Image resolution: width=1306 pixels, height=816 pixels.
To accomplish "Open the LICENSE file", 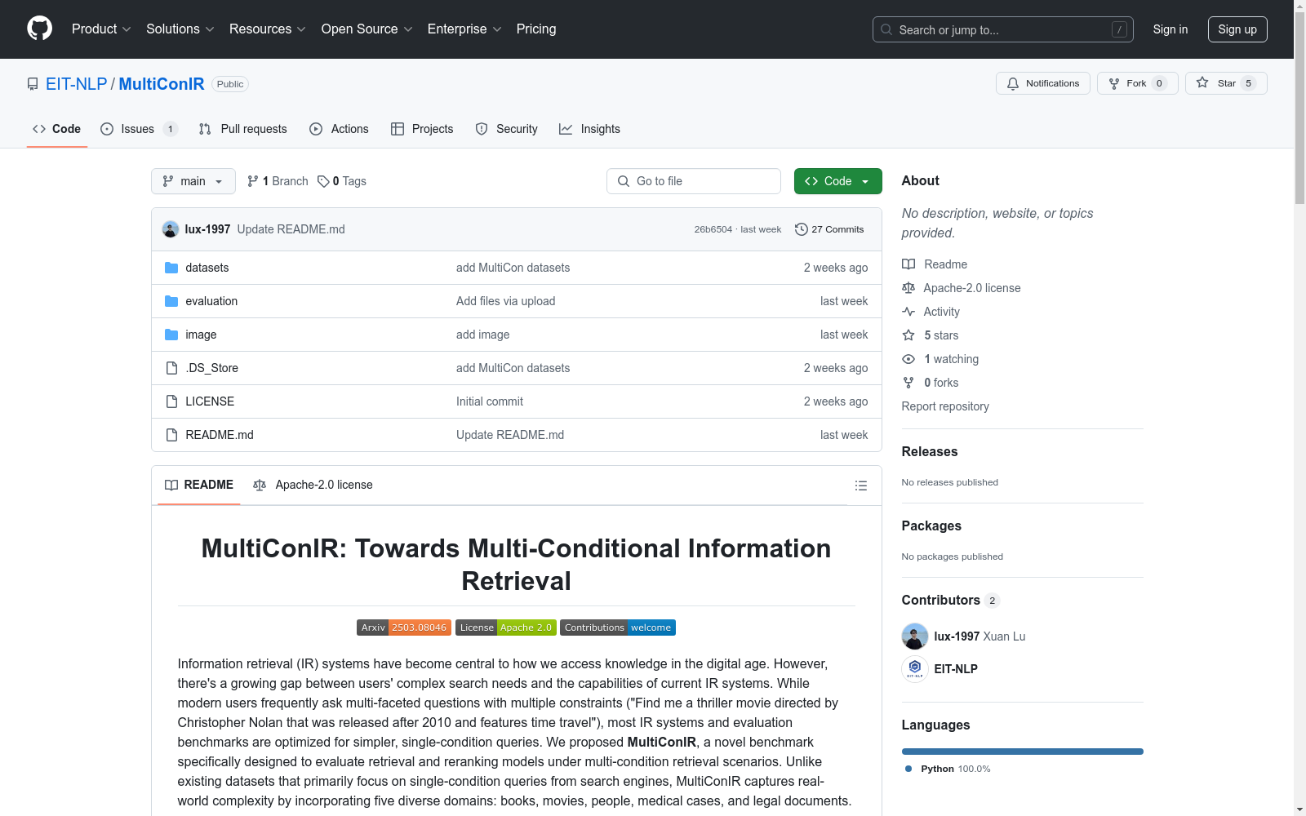I will pos(210,401).
